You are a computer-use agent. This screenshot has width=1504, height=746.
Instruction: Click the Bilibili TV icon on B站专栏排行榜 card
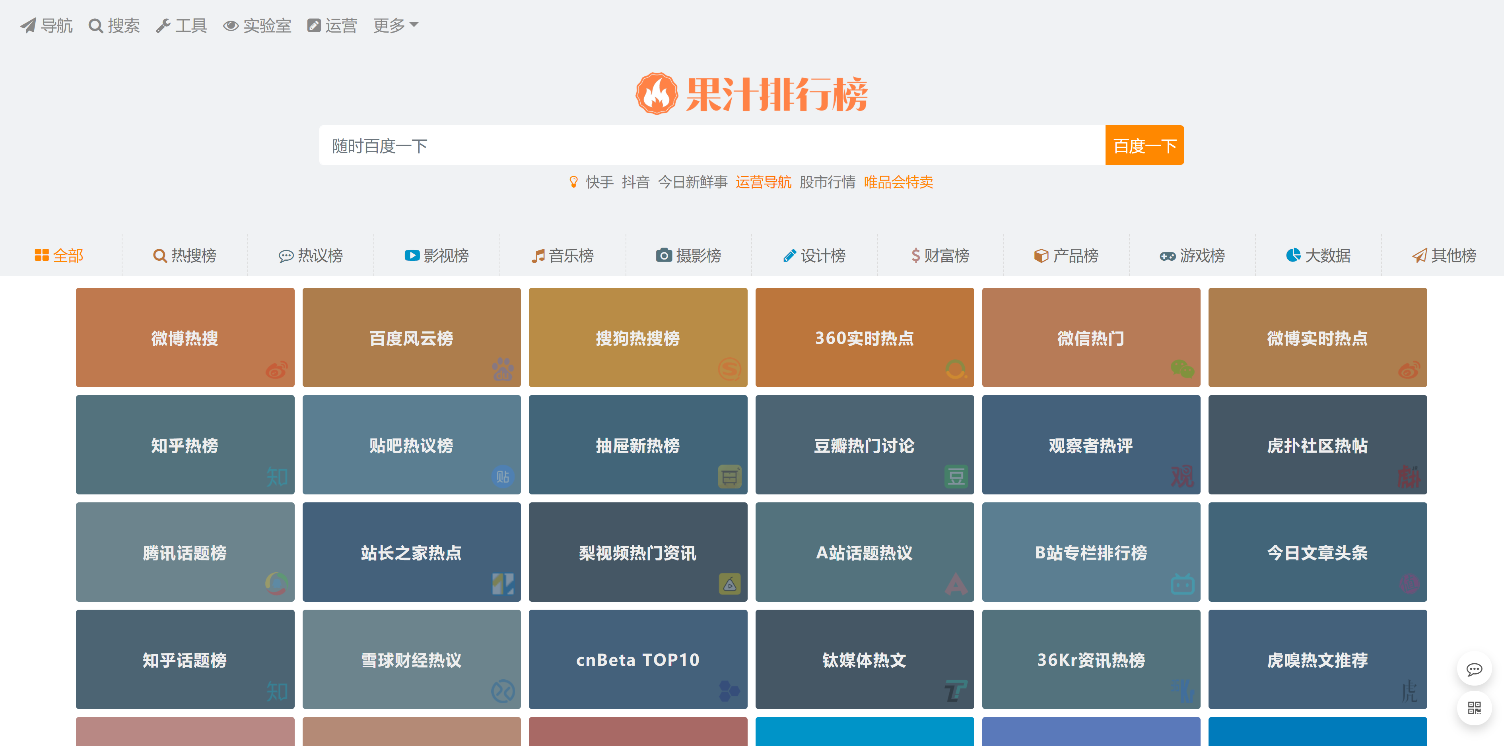coord(1182,584)
